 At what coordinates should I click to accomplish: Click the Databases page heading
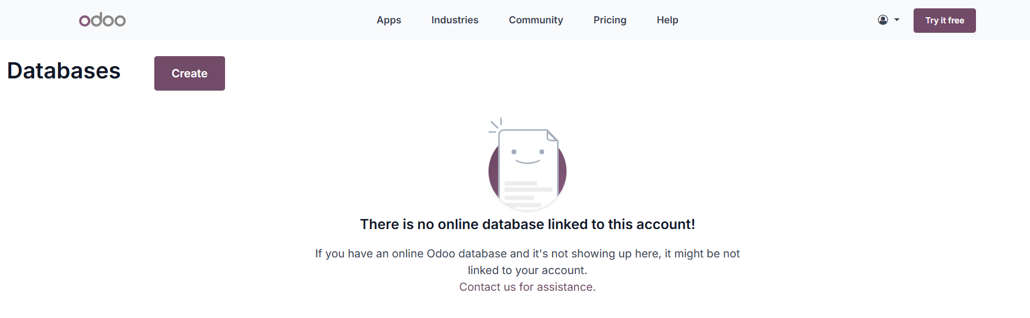tap(64, 71)
